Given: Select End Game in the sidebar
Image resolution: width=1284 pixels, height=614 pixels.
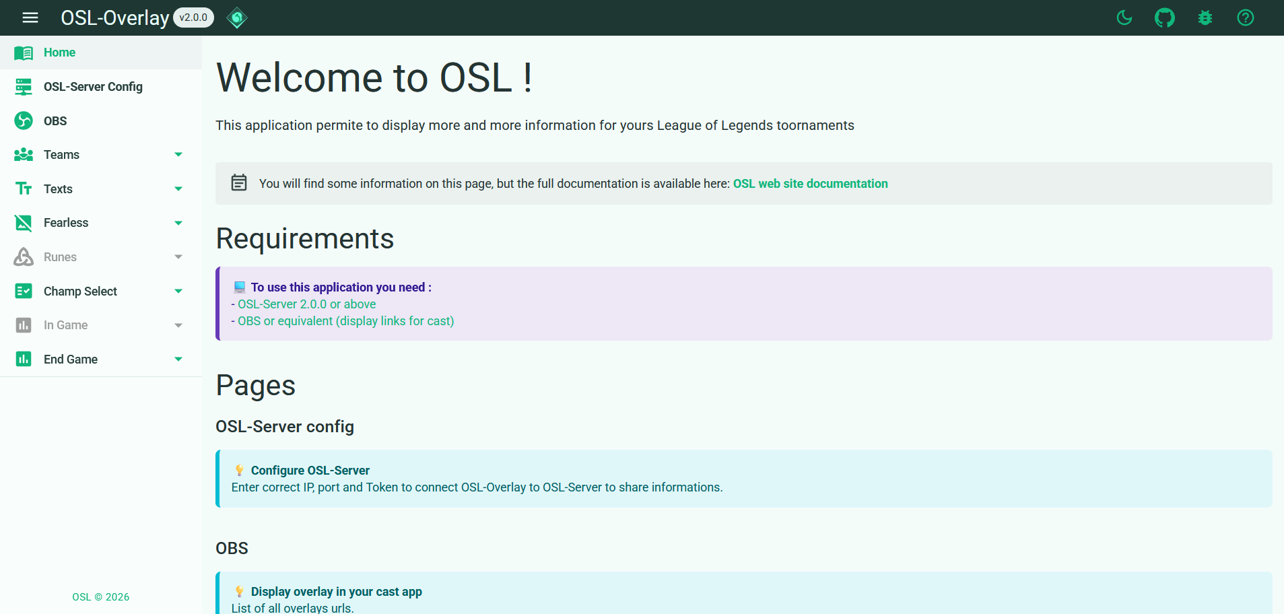Looking at the screenshot, I should 101,360.
